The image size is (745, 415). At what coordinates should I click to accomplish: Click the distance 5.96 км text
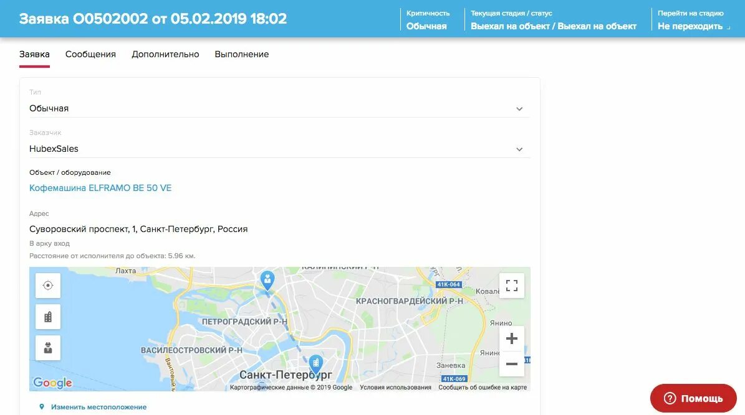point(112,256)
